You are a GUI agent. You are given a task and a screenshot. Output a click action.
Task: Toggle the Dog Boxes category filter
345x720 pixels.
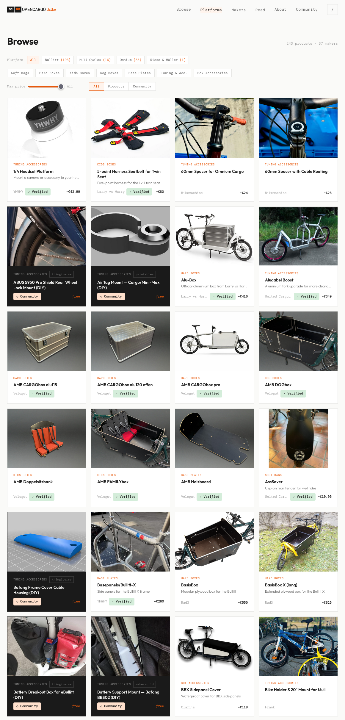point(109,73)
